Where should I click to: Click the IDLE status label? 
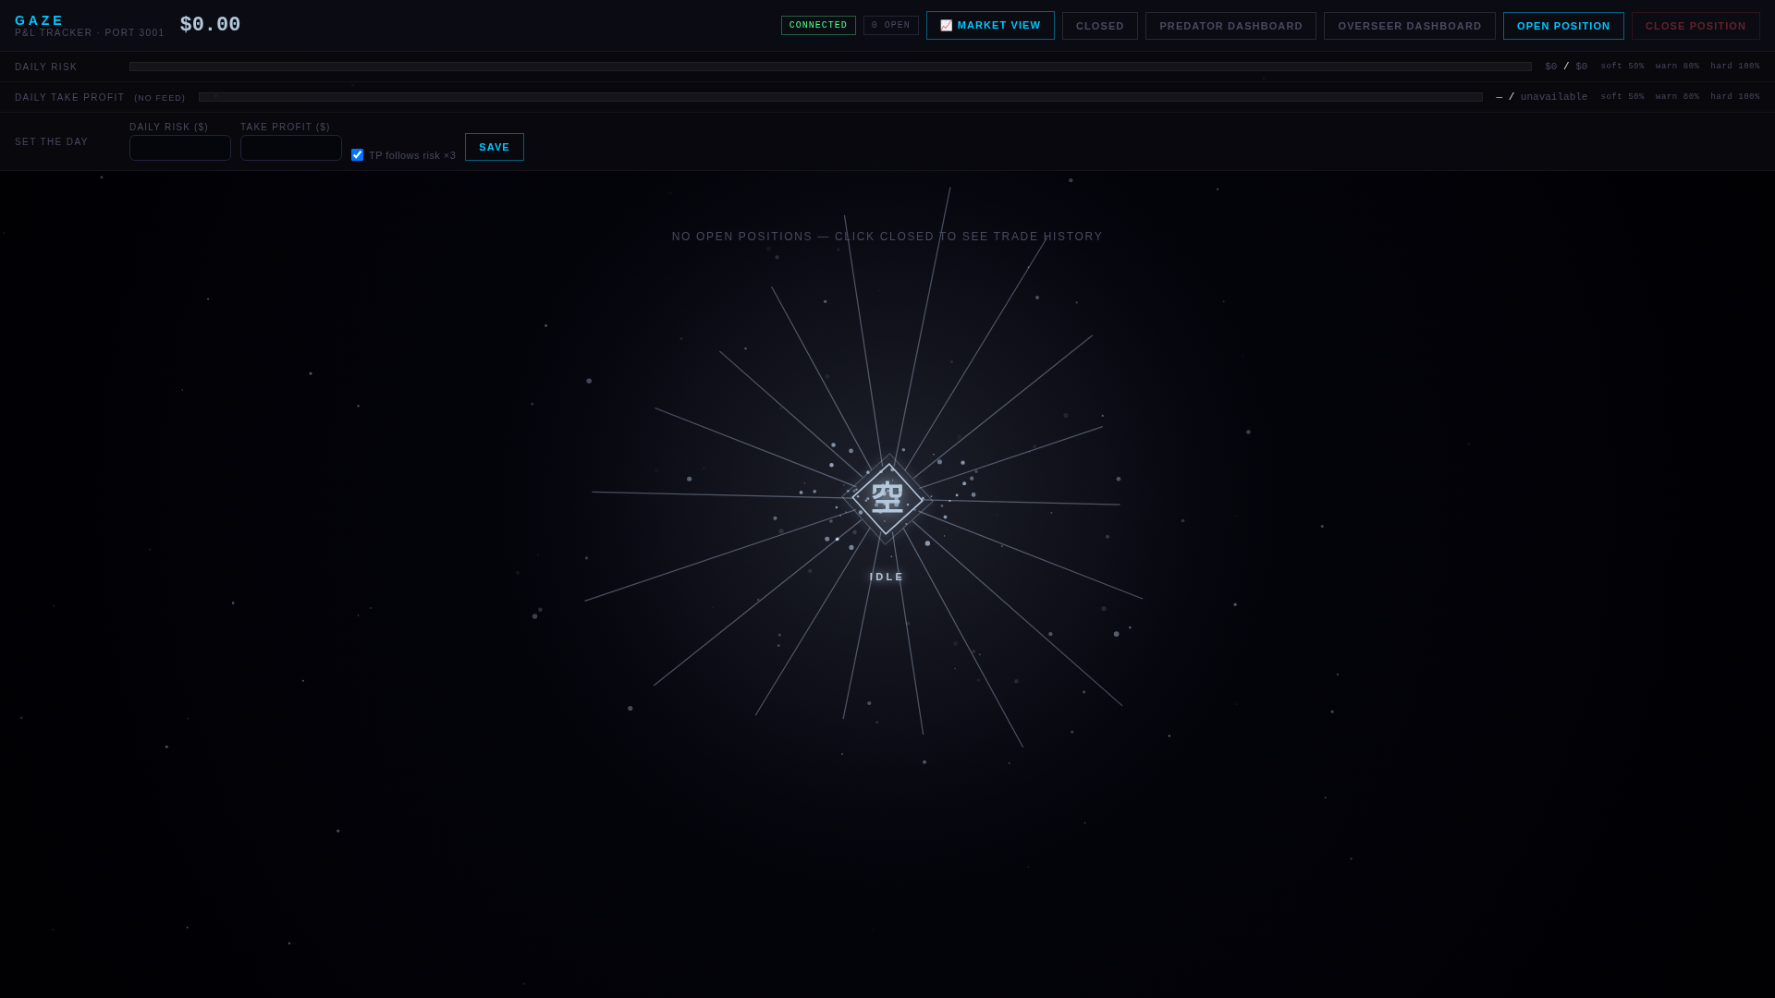887,577
